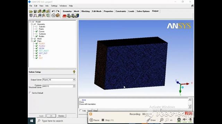Click the message window scroll-down arrow
The image size is (222, 124).
click(190, 107)
